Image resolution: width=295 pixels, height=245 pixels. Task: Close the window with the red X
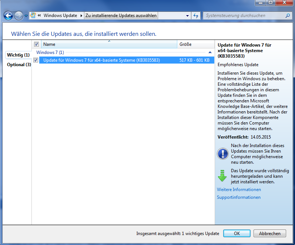(x=285, y=3)
